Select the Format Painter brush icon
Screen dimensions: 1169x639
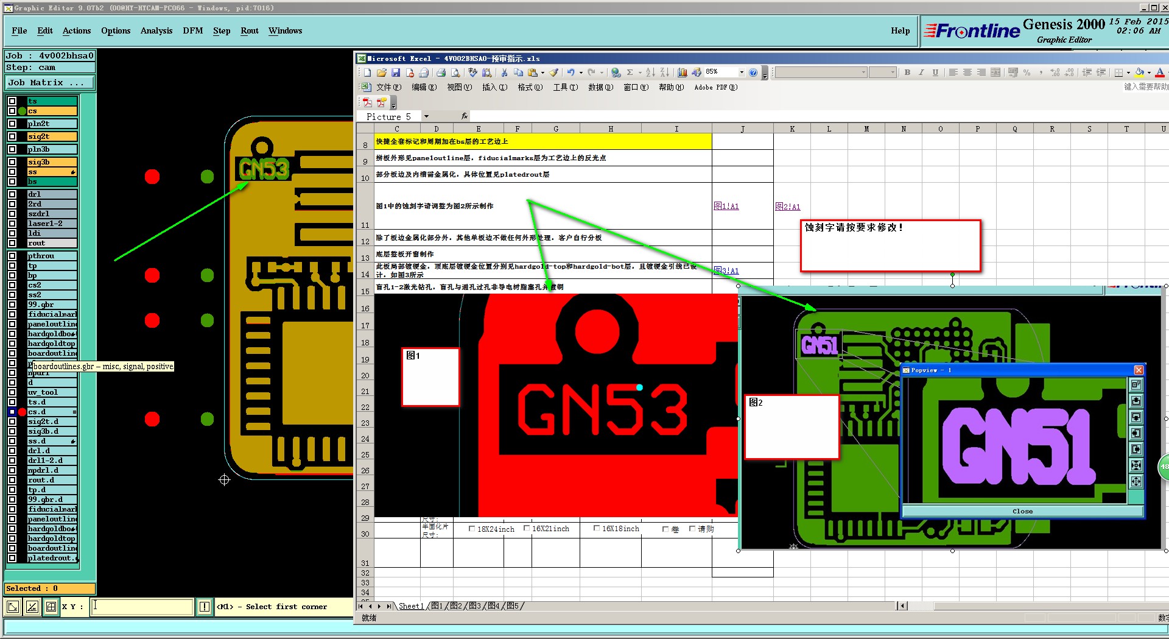click(553, 72)
